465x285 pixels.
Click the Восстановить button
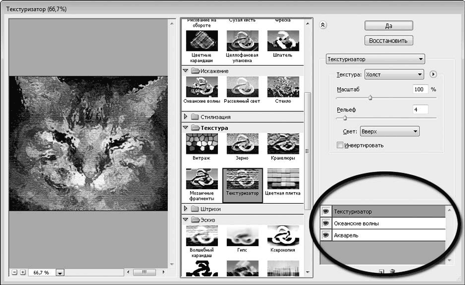tap(388, 41)
